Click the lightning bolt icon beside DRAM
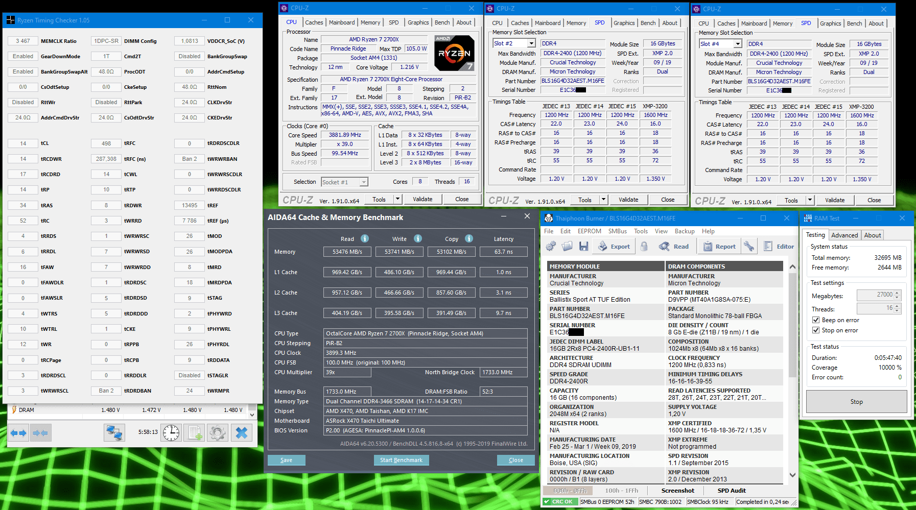 [14, 409]
